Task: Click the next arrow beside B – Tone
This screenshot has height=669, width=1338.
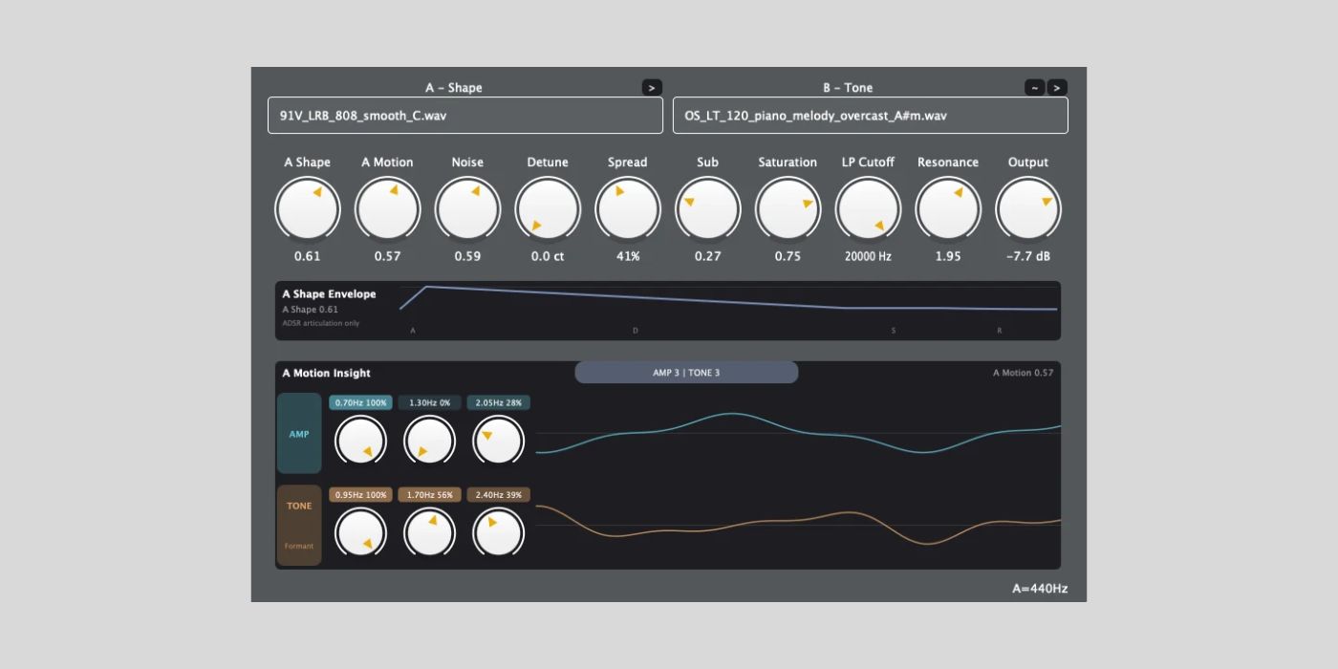Action: point(1057,88)
